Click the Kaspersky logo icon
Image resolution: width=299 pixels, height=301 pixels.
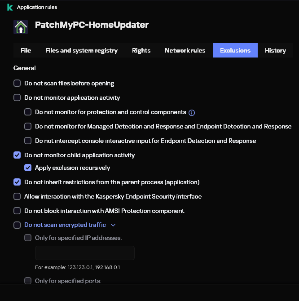coord(10,7)
